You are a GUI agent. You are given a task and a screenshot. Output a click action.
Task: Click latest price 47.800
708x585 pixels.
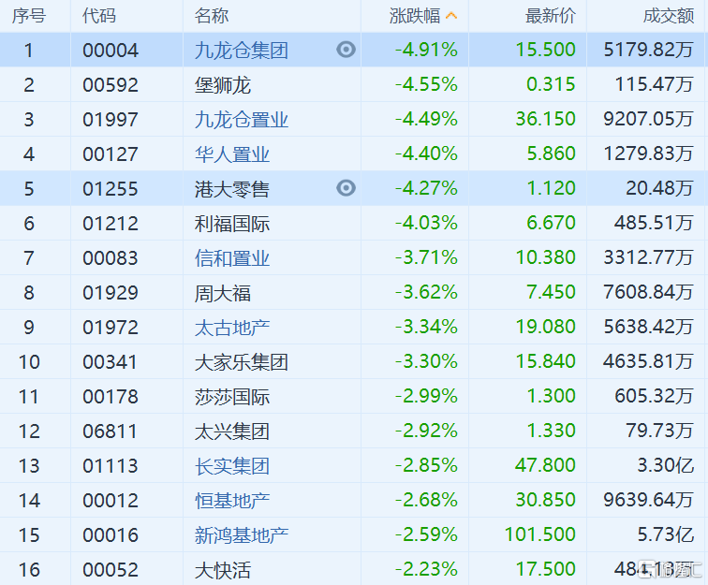[545, 465]
